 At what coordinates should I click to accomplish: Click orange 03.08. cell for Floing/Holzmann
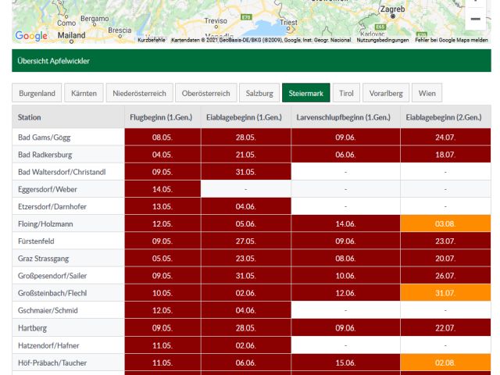pyautogui.click(x=445, y=223)
